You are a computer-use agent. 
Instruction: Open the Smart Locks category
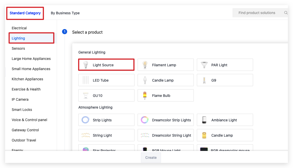[22, 110]
